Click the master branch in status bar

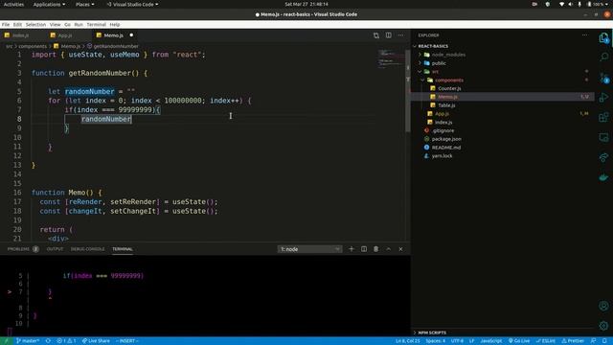coord(28,341)
